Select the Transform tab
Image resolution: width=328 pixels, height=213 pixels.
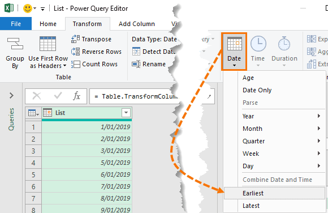pos(87,24)
